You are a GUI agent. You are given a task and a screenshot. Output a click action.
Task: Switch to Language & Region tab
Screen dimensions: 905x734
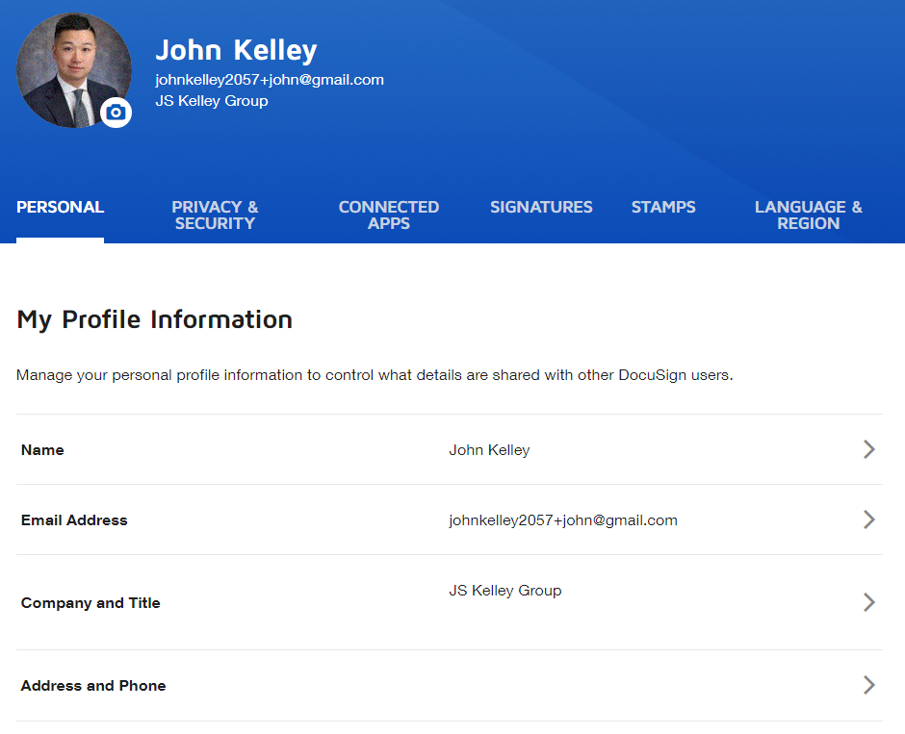[808, 215]
